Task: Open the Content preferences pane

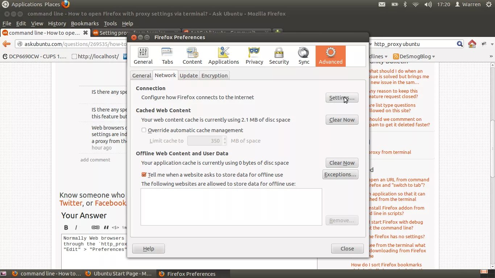Action: point(192,56)
